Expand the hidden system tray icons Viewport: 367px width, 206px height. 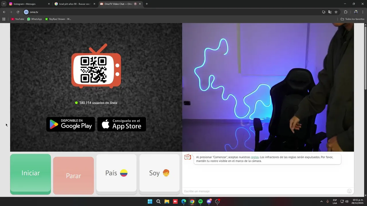[x=321, y=201]
